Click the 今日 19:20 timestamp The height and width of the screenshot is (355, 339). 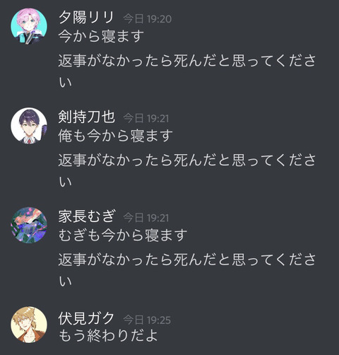click(148, 19)
